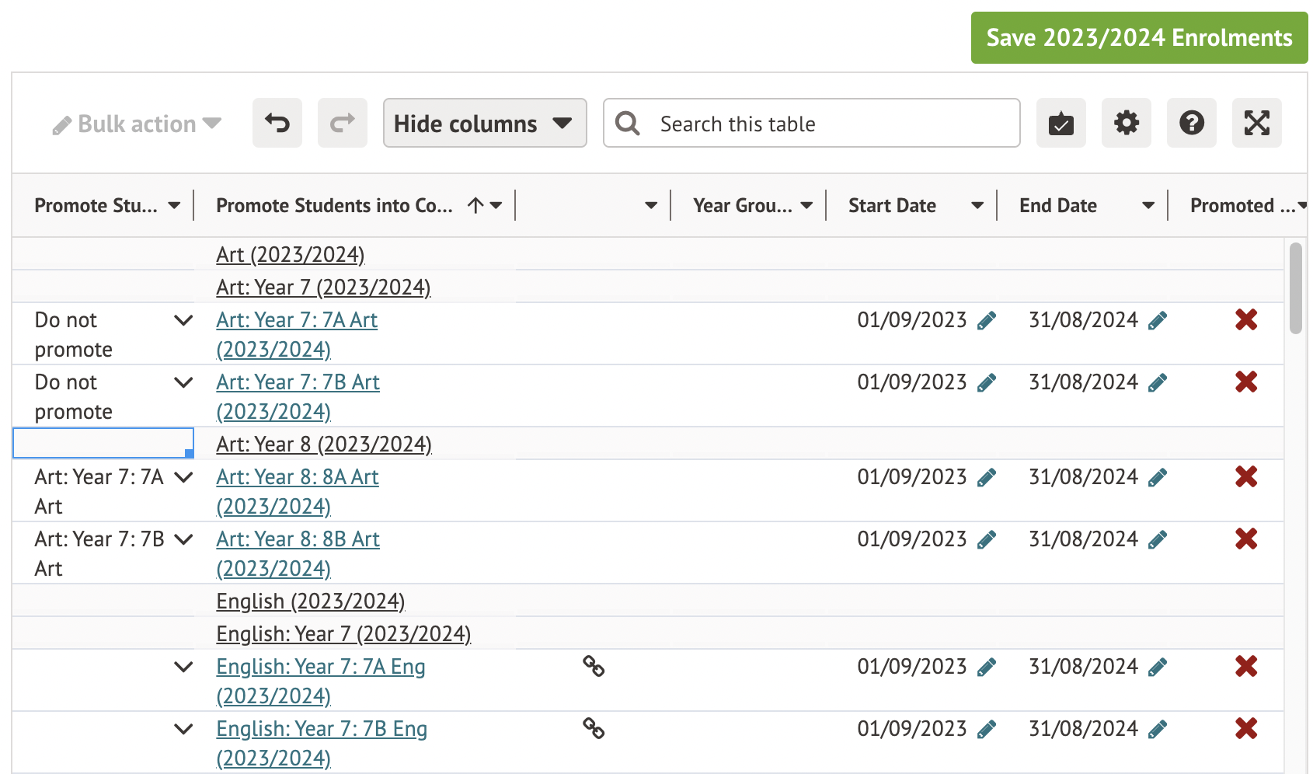This screenshot has width=1313, height=774.
Task: Open Art: Year 8: 8A Art link
Action: click(x=297, y=477)
